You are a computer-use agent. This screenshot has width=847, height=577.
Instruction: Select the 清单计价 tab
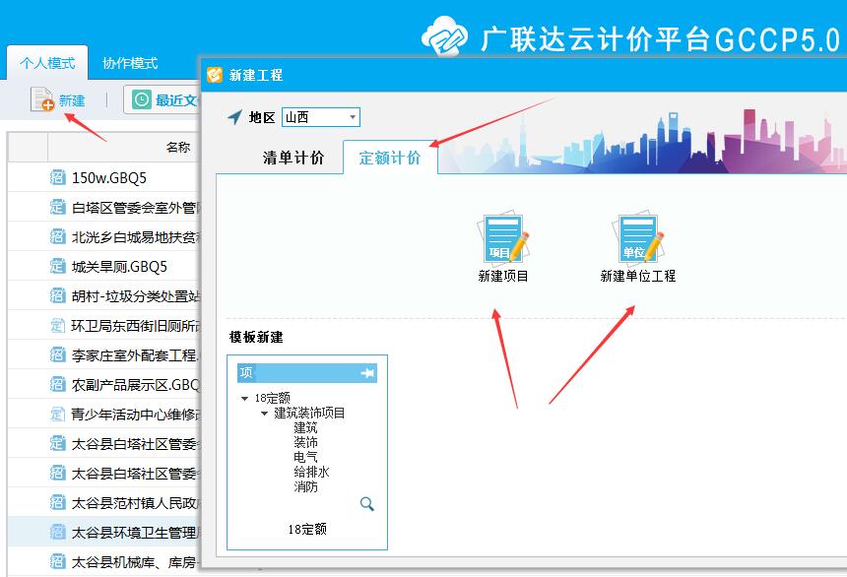[x=293, y=158]
